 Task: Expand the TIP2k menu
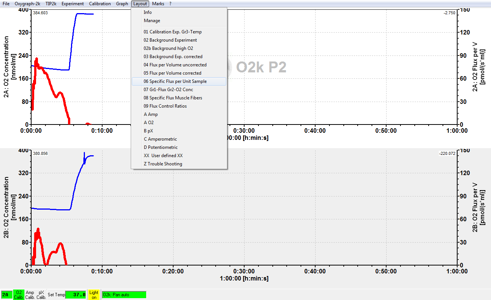[51, 4]
